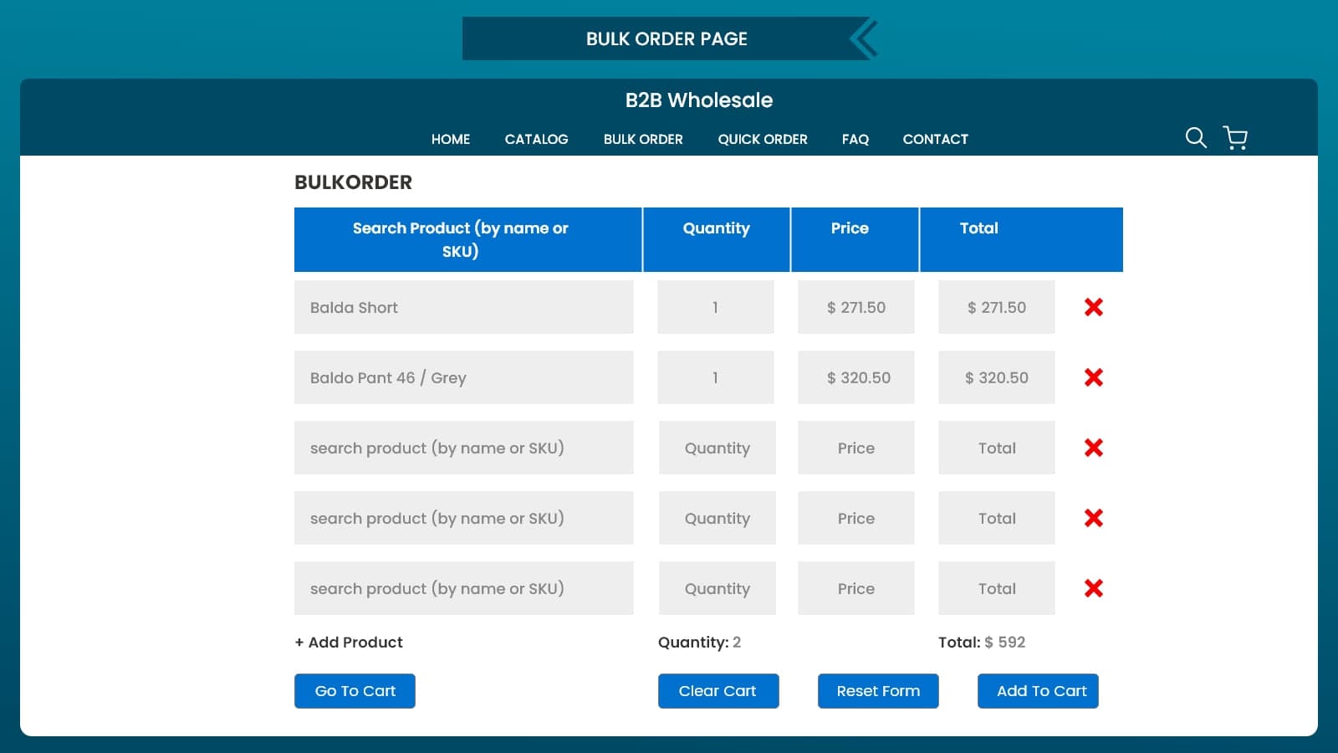Click the red X on the first empty row
The height and width of the screenshot is (753, 1338).
pos(1093,448)
